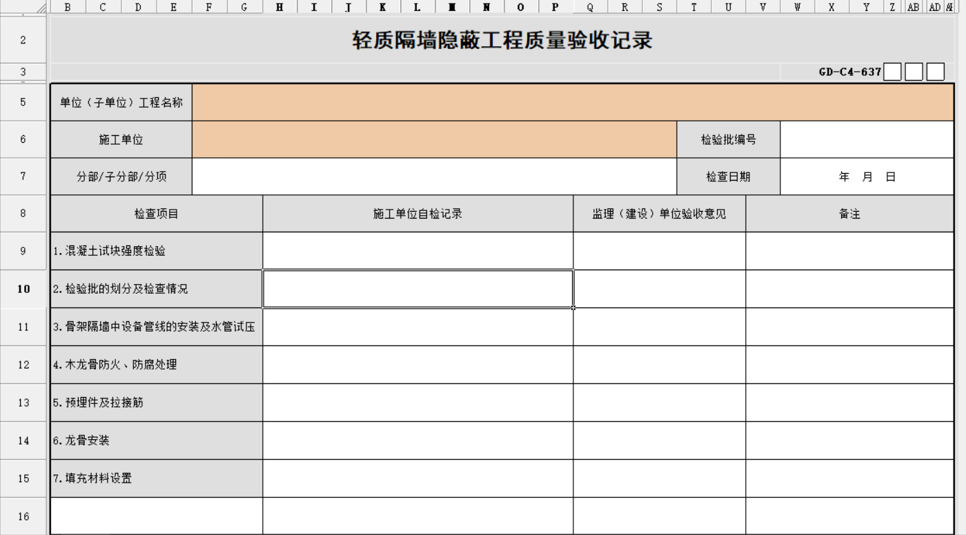
Task: Select column P header
Action: click(555, 7)
